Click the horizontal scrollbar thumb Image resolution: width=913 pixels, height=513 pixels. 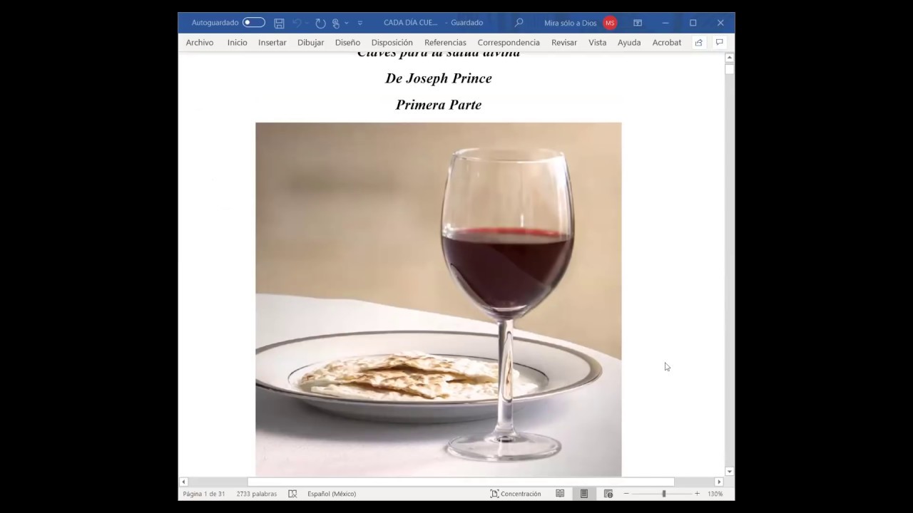point(461,482)
